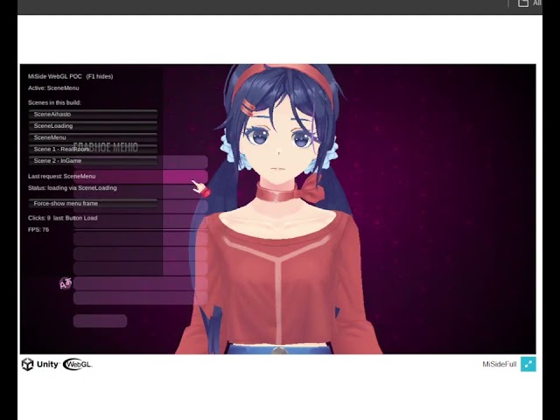560x420 pixels.
Task: Click the page icon in top bar
Action: click(x=523, y=3)
